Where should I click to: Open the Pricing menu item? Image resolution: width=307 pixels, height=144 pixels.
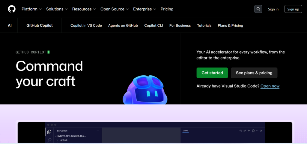tap(167, 9)
